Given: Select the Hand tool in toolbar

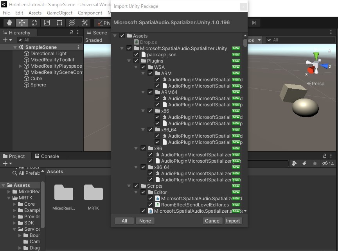Looking at the screenshot, I should pos(9,23).
